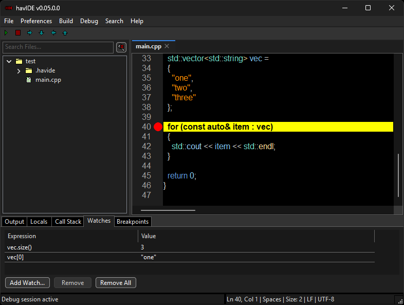Toggle the breakpoint on line 40

(158, 127)
